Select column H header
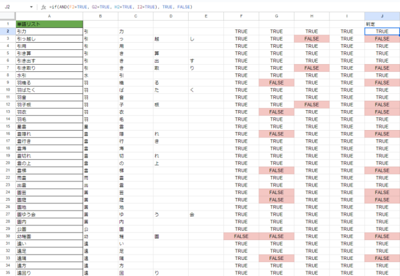 [x=311, y=15]
